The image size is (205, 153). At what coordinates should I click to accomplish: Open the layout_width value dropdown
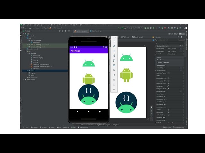coord(181,49)
